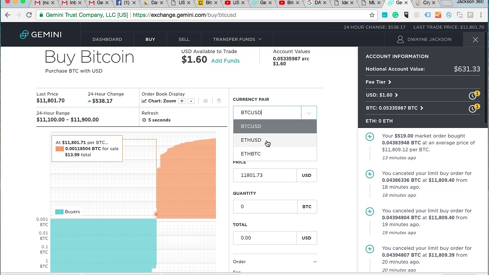
Task: Click the 24-Hour Range $11,100.00 – $11,900.00
Action: [68, 120]
